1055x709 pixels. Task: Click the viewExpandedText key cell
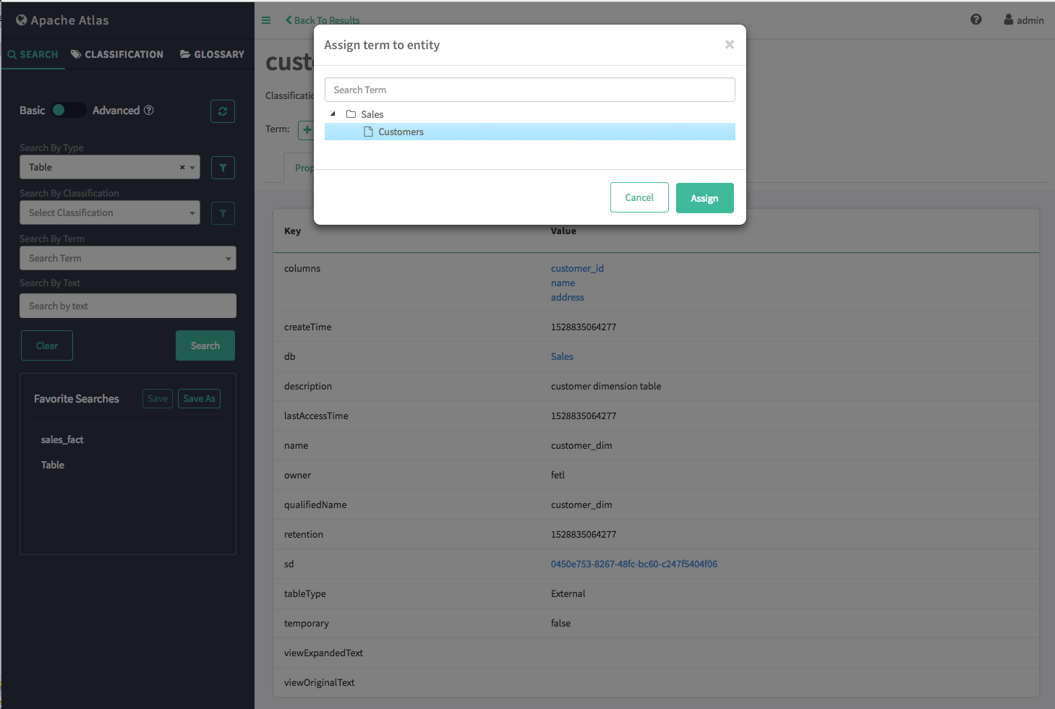323,653
